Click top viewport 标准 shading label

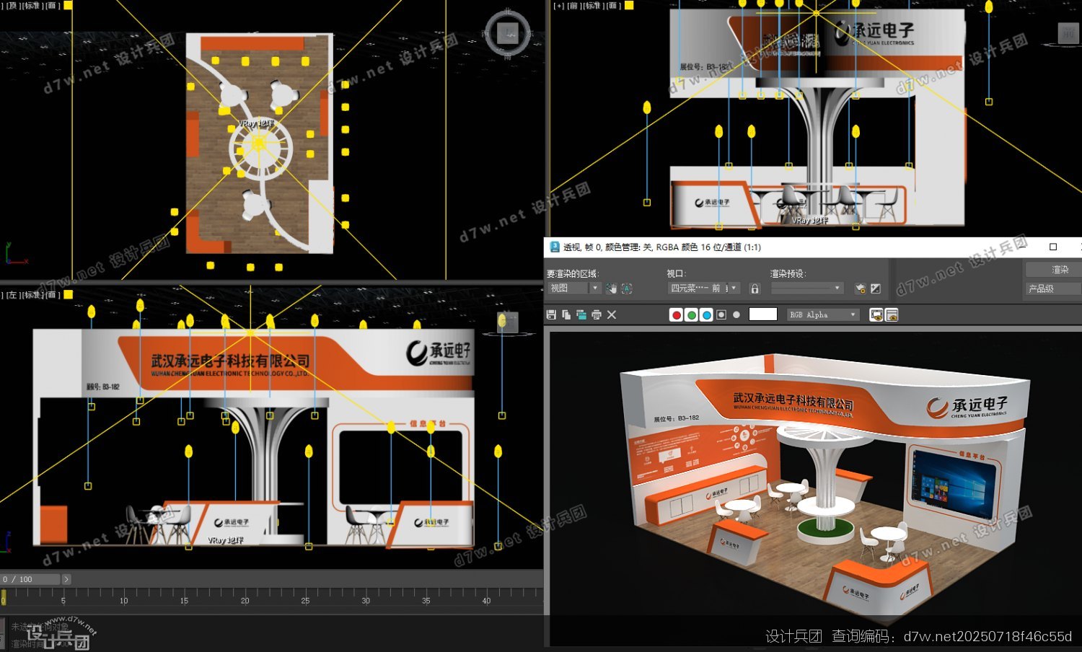point(31,5)
